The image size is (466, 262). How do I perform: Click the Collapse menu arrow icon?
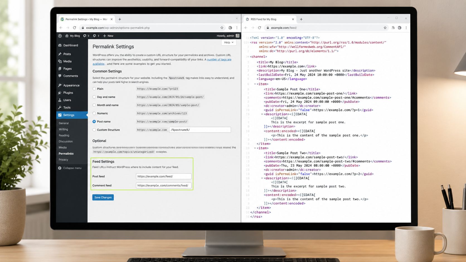click(60, 168)
